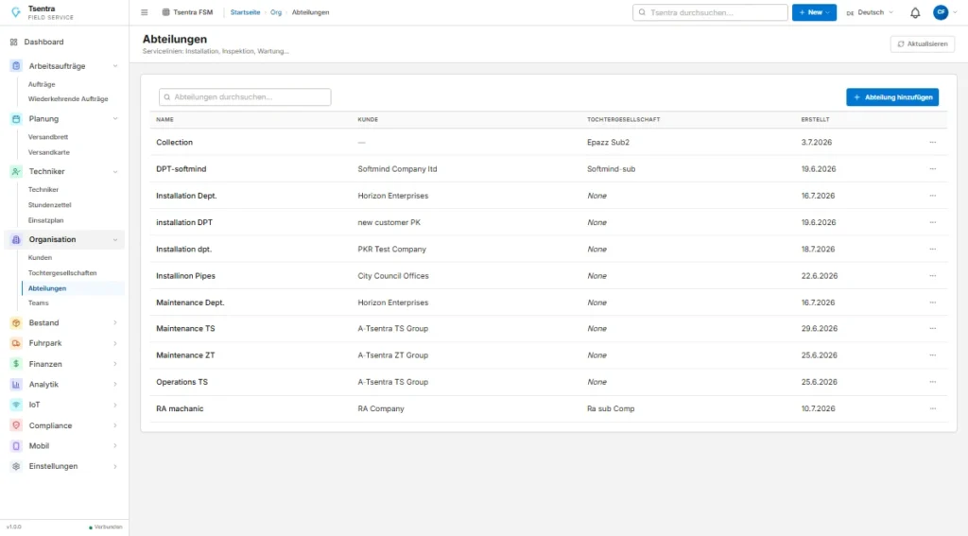The height and width of the screenshot is (536, 968).
Task: Open row actions for Maintenance ZT
Action: tap(932, 355)
